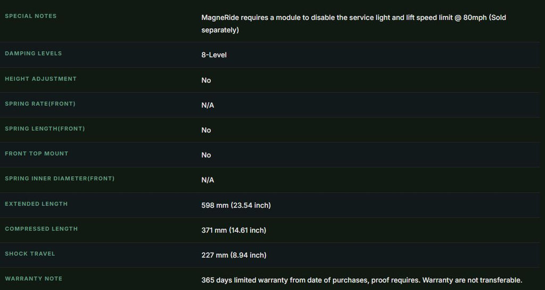This screenshot has height=290, width=545.
Task: Select the 598 mm extended length value
Action: coord(236,205)
